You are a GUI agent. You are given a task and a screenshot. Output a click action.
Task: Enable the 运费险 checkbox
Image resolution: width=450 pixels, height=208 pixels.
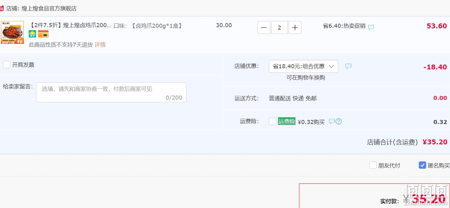point(273,122)
